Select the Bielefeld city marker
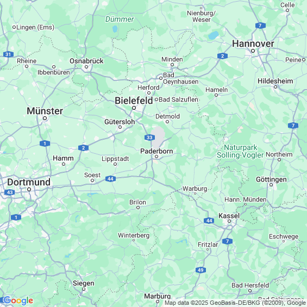The width and height of the screenshot is (307, 307). point(134,108)
